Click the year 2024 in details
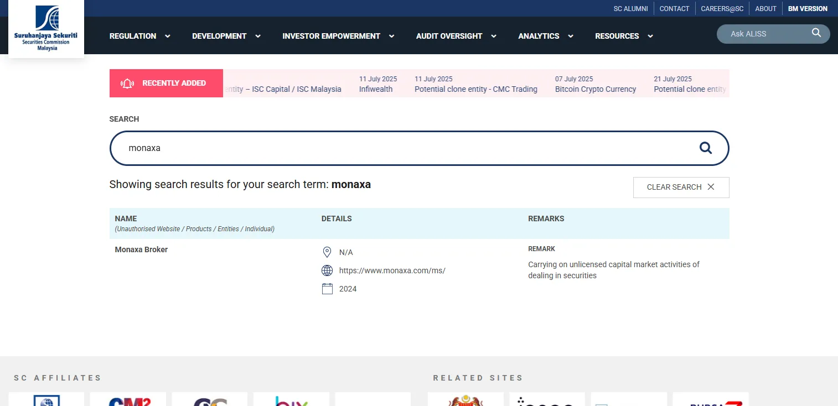The height and width of the screenshot is (406, 838). 348,289
